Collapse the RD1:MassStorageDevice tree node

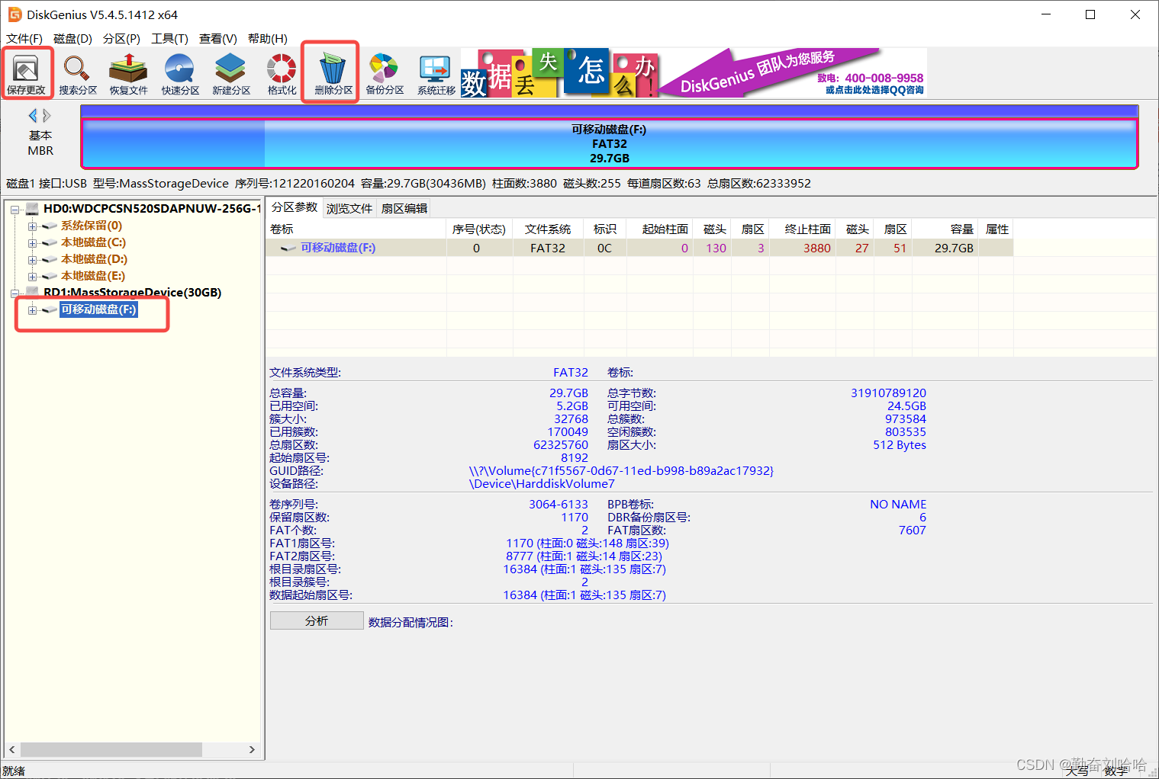click(15, 293)
